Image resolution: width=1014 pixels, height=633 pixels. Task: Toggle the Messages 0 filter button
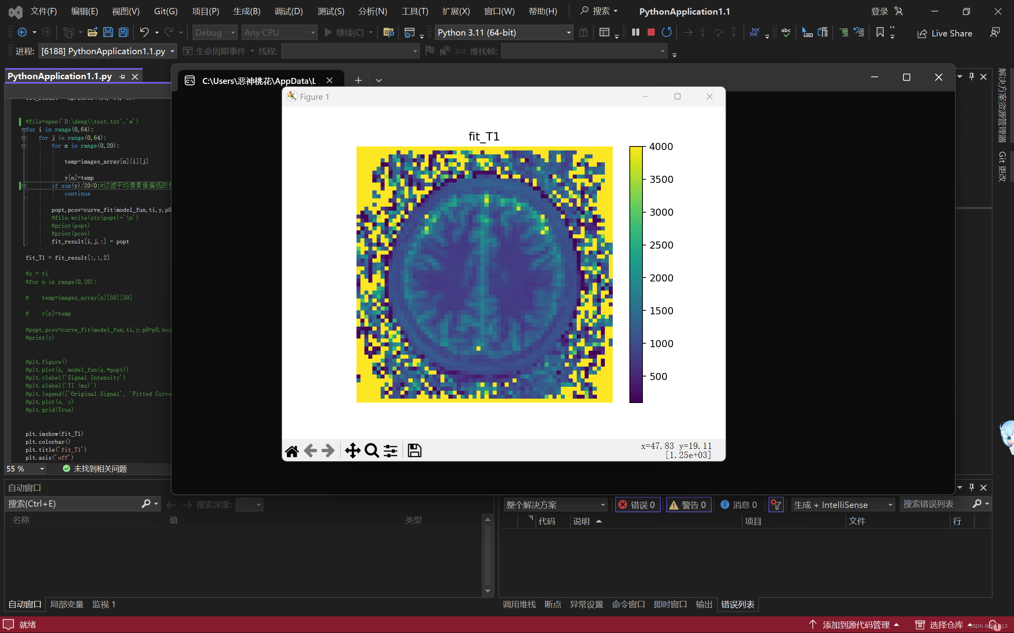point(738,505)
